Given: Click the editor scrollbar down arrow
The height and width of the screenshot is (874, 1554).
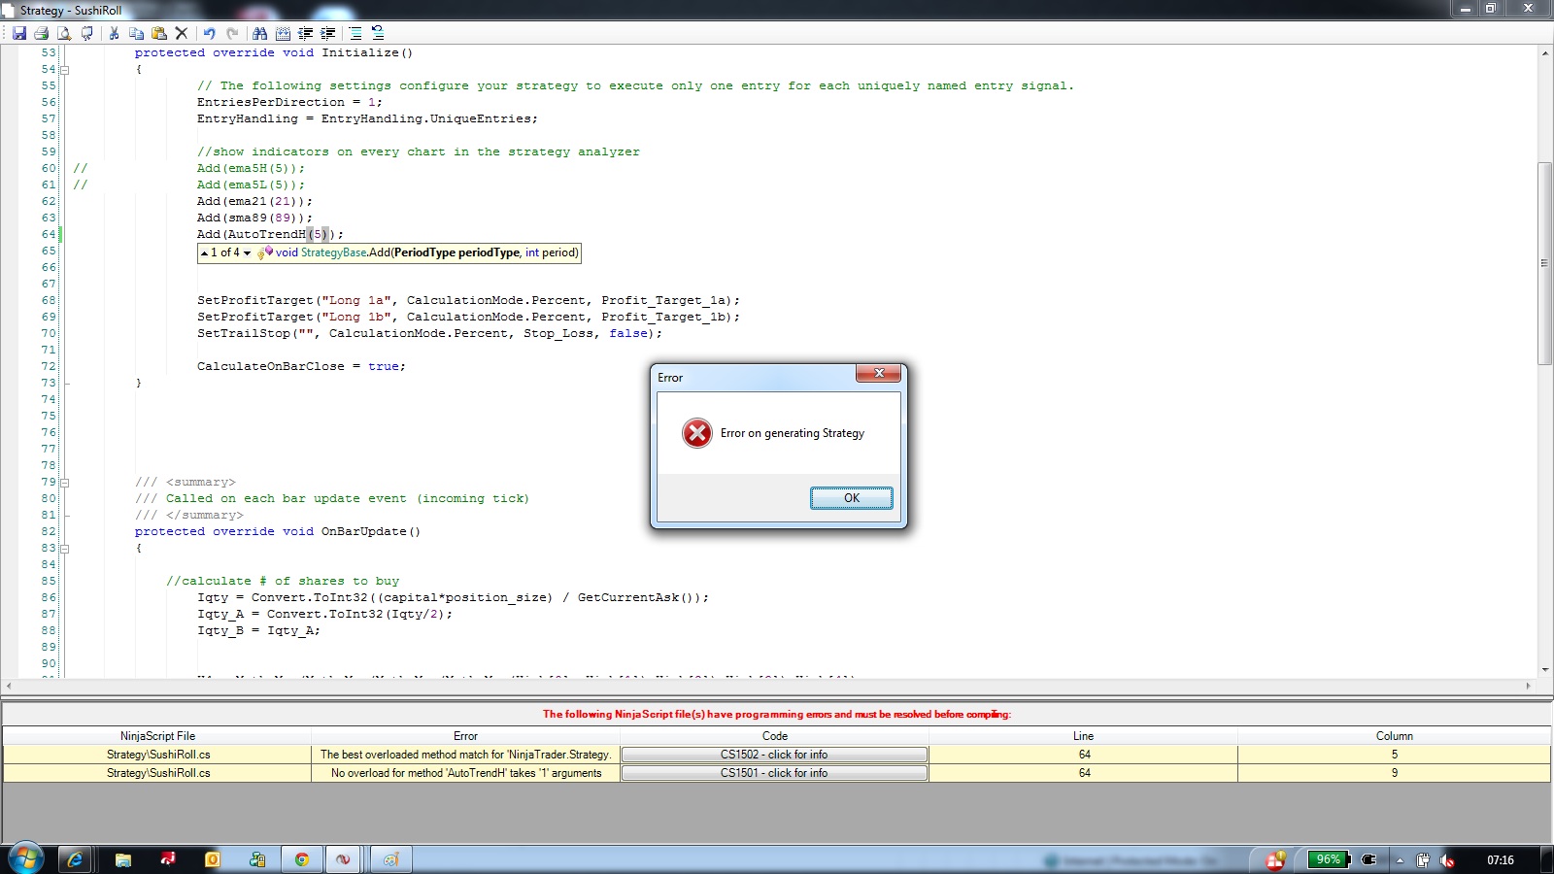Looking at the screenshot, I should (1544, 670).
